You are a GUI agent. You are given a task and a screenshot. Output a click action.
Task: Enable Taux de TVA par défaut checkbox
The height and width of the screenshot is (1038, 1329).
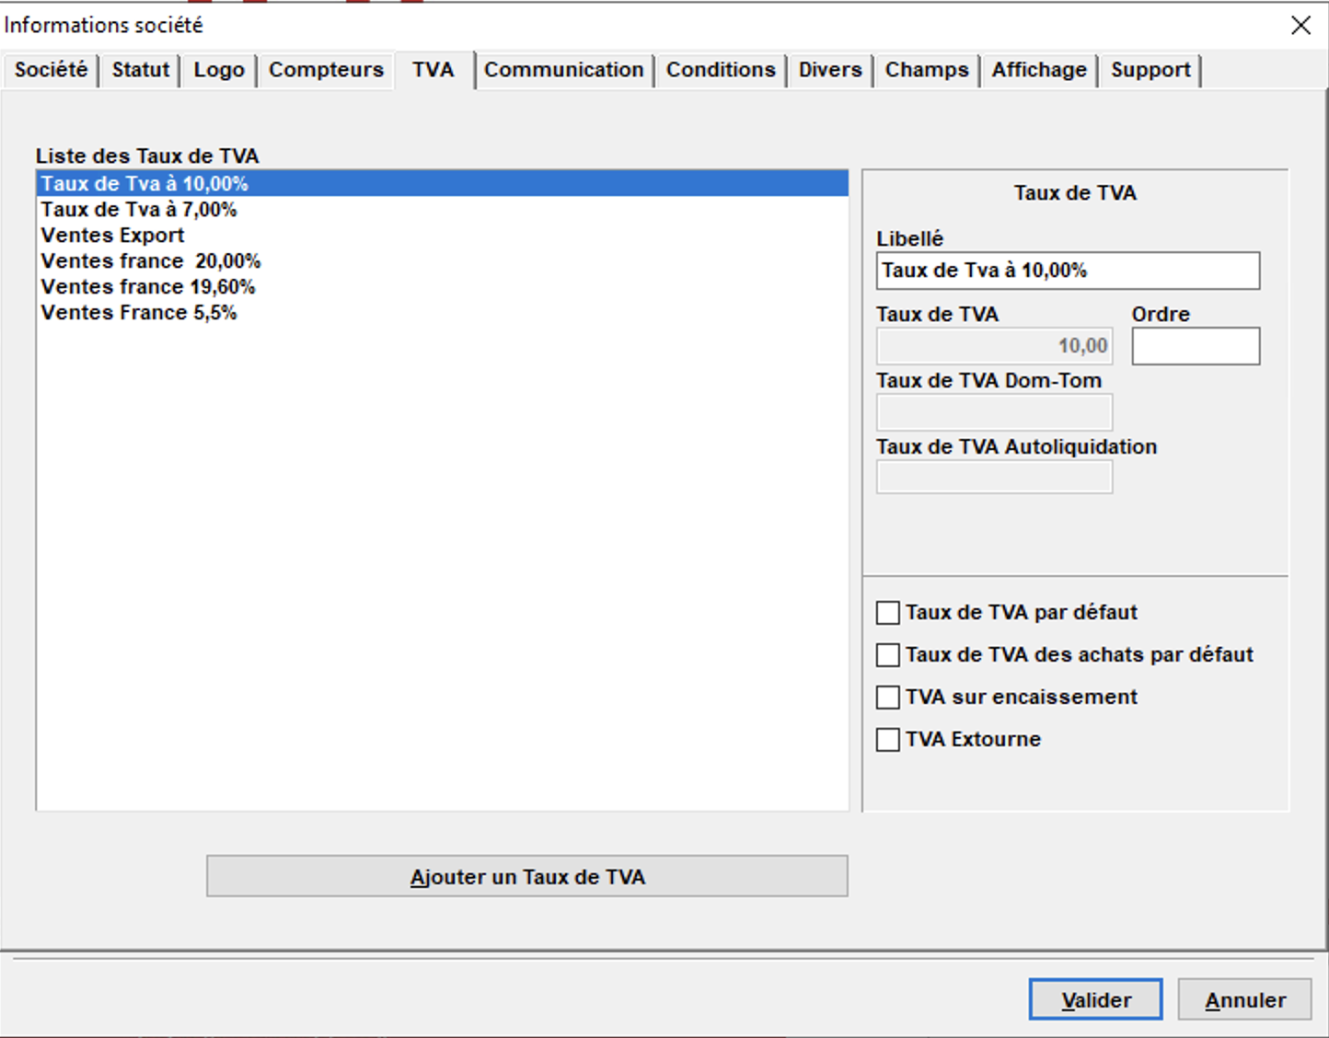point(888,613)
